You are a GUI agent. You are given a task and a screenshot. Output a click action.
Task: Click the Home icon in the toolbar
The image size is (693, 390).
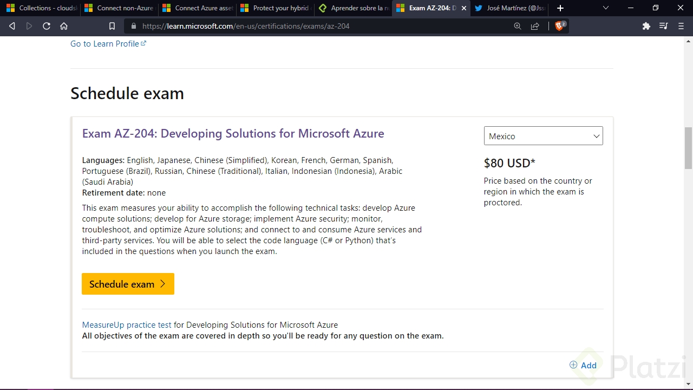[64, 25]
